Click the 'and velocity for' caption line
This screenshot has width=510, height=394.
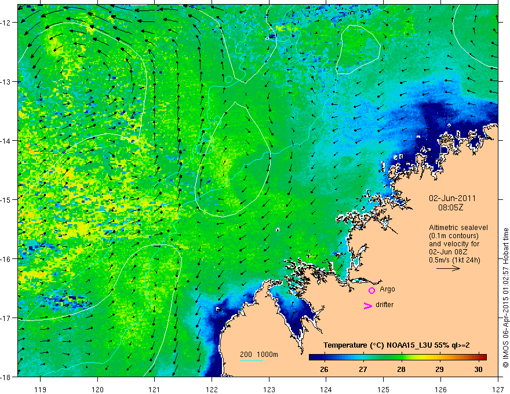[454, 244]
